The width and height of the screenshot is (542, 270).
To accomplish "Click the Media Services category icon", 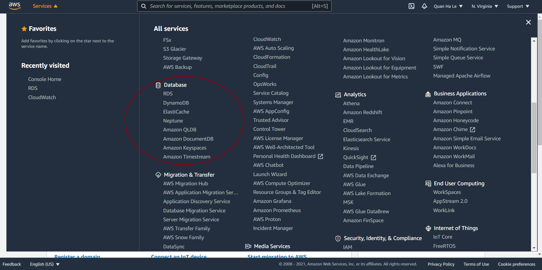I will (248, 246).
